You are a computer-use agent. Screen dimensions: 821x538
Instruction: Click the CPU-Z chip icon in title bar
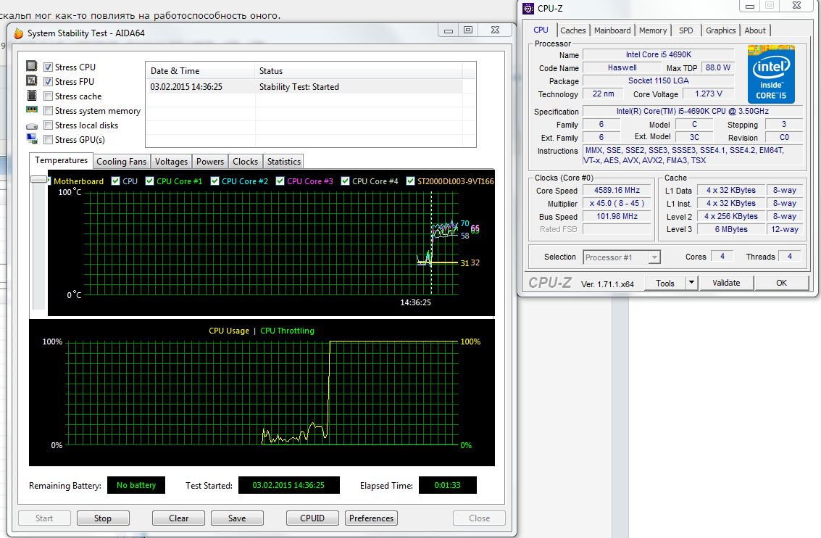[x=528, y=9]
